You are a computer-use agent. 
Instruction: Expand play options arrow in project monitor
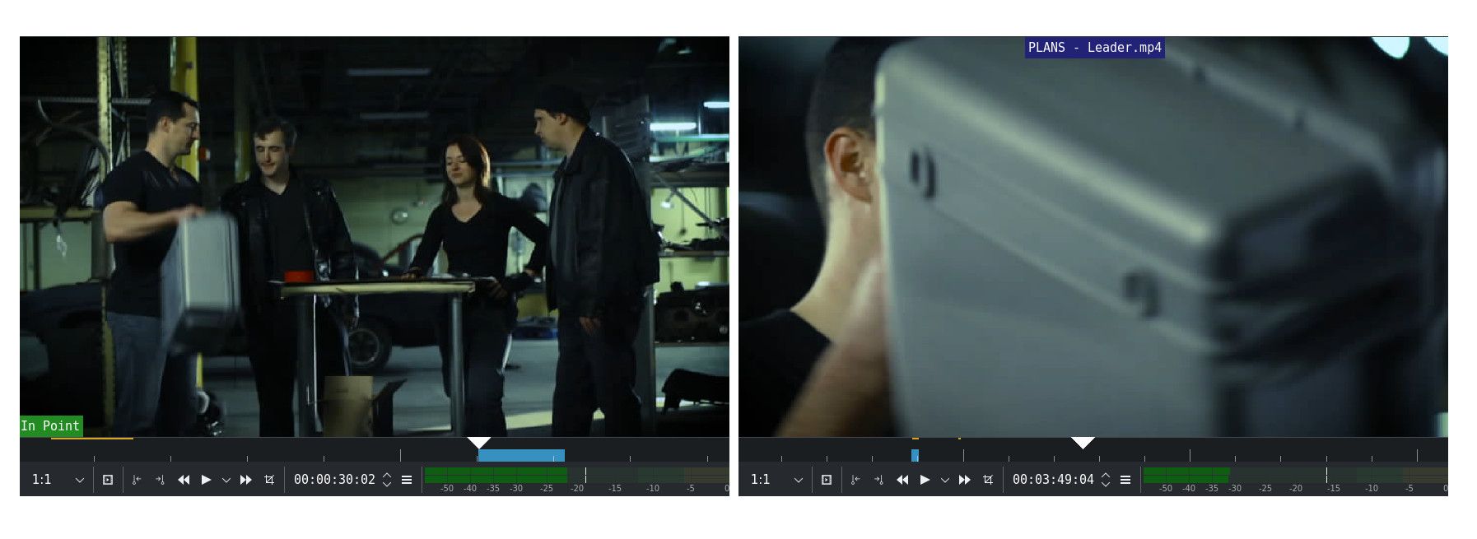[944, 481]
